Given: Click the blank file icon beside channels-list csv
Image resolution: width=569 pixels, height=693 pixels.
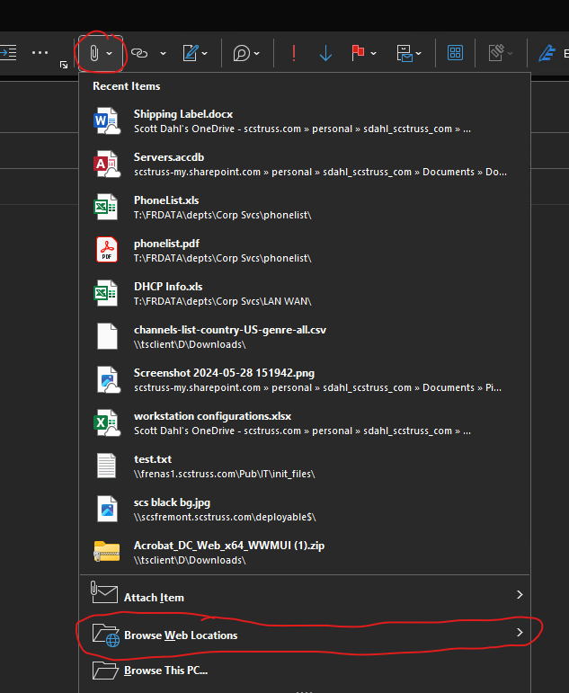Looking at the screenshot, I should point(107,336).
